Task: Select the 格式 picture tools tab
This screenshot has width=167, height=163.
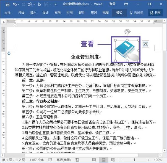Action: click(x=119, y=13)
